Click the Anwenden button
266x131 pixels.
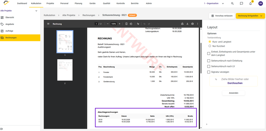(234, 93)
